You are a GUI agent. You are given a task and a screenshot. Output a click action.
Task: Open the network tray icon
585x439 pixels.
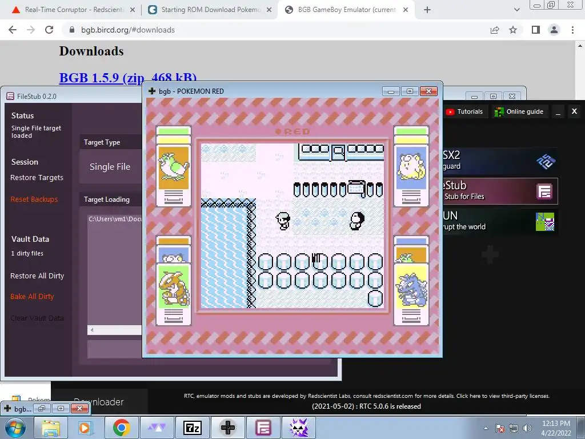click(514, 428)
